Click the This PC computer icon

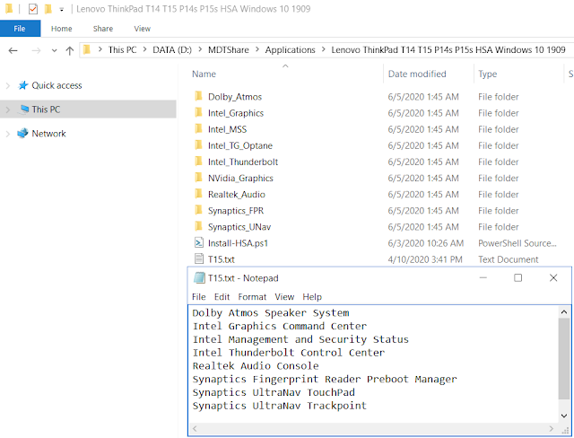coord(24,109)
